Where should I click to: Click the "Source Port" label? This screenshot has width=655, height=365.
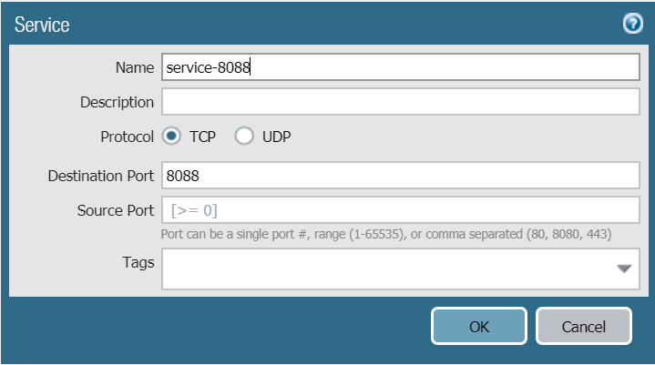pos(115,210)
